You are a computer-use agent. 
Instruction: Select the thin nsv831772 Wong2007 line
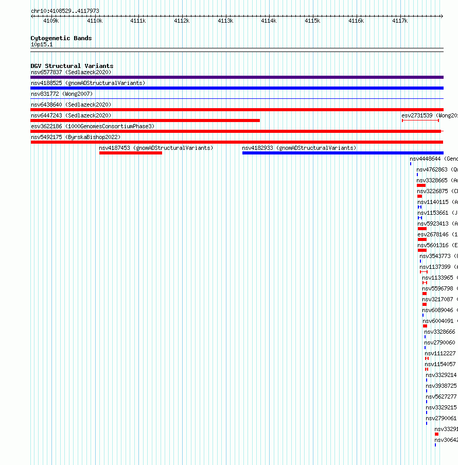[237, 98]
